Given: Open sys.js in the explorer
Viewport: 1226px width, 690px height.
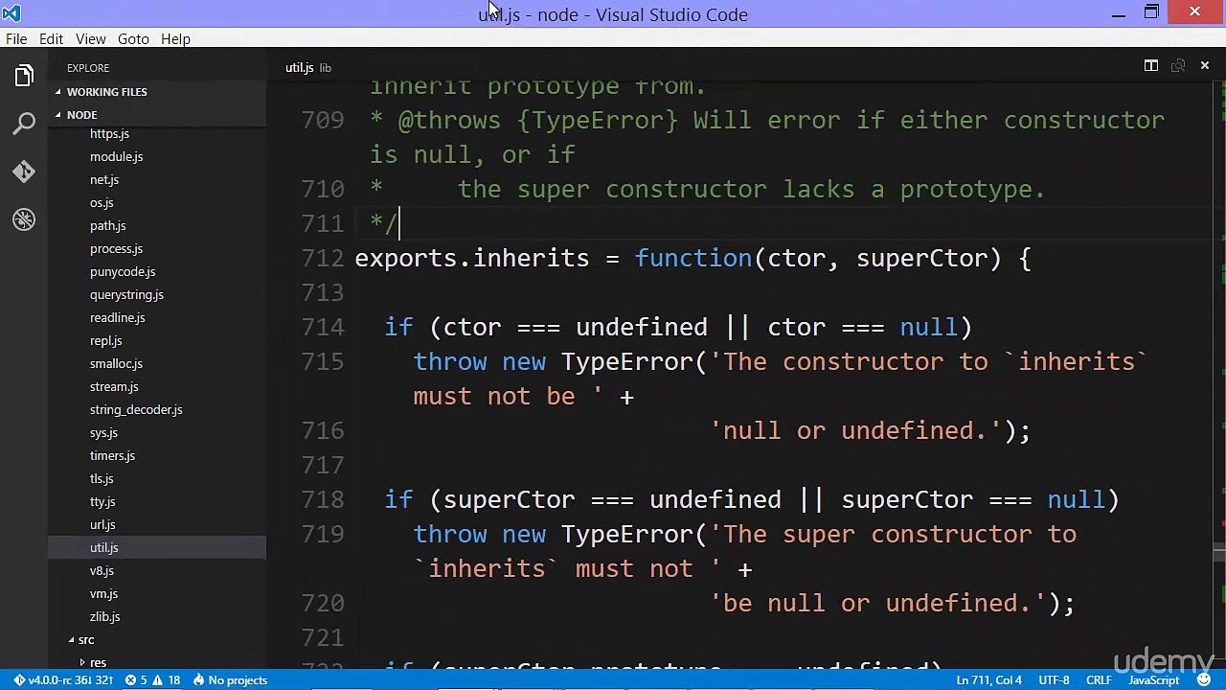Looking at the screenshot, I should coord(103,433).
